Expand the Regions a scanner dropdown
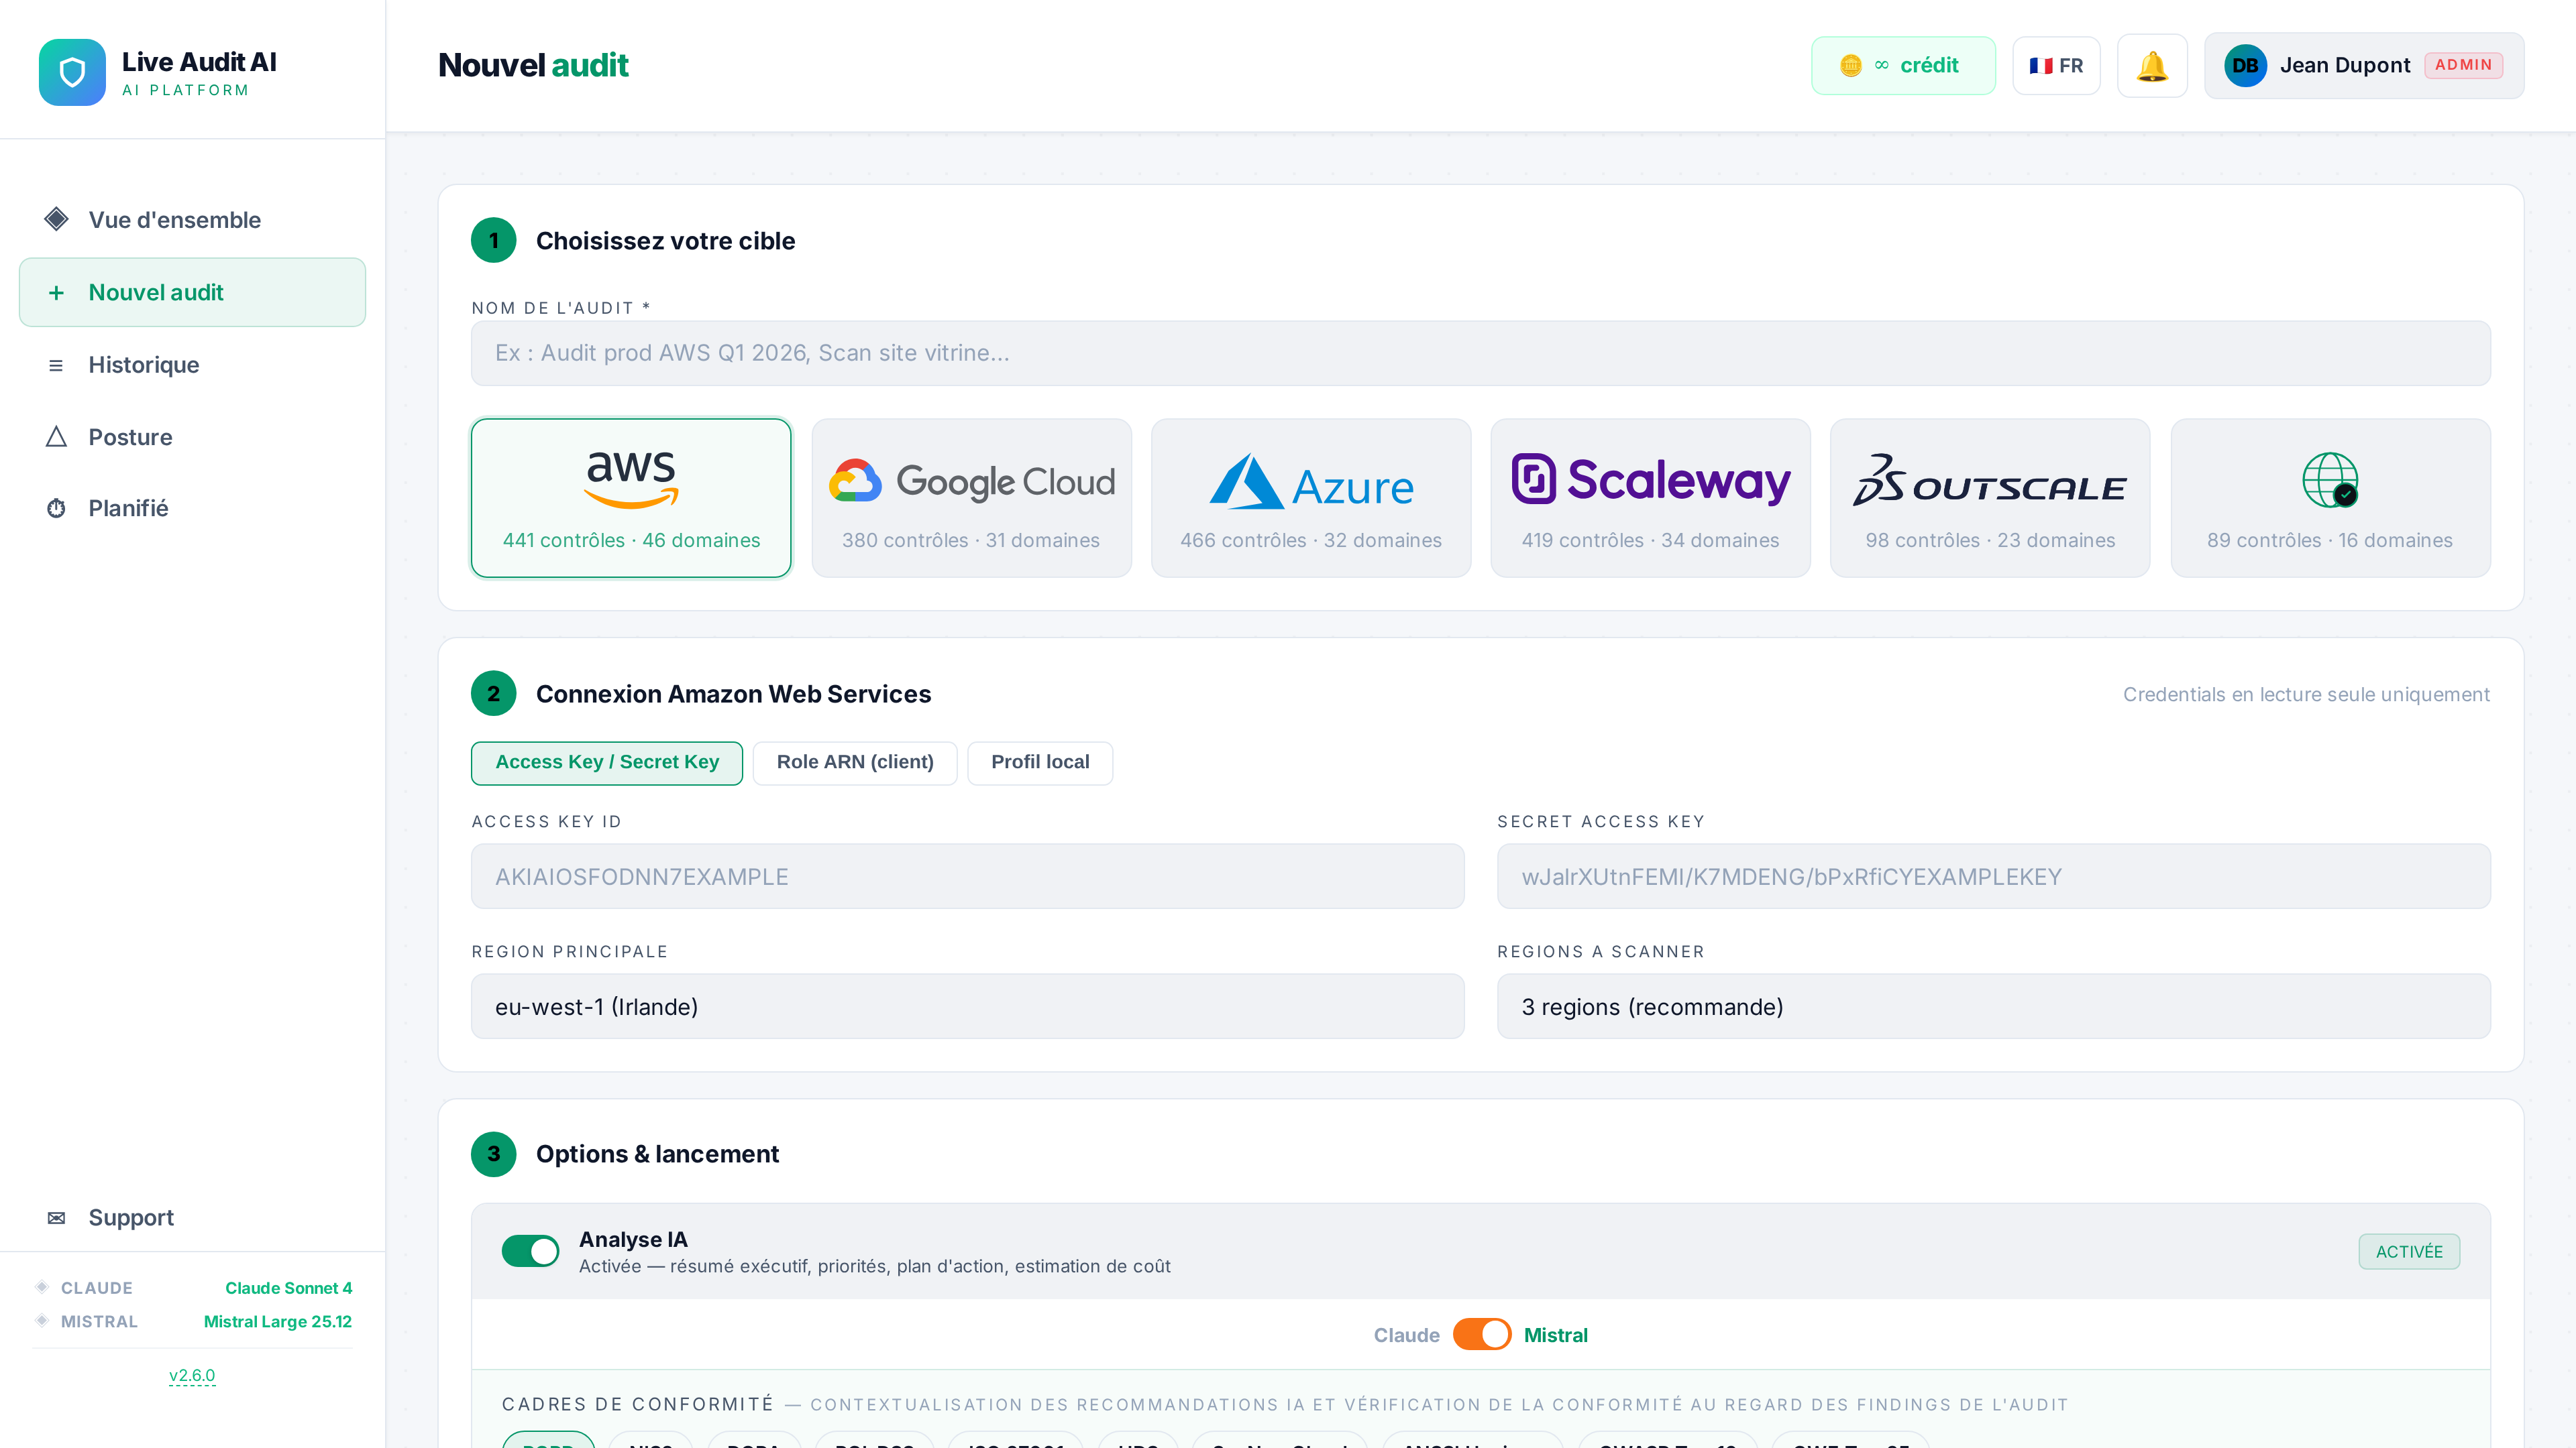This screenshot has height=1448, width=2576. click(1993, 1006)
